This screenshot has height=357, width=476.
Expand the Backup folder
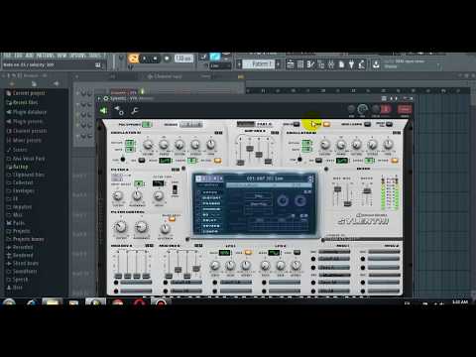pyautogui.click(x=17, y=167)
